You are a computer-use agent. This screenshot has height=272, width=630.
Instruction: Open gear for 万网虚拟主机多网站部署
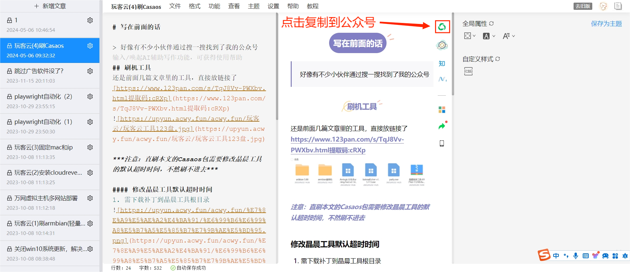pyautogui.click(x=90, y=198)
